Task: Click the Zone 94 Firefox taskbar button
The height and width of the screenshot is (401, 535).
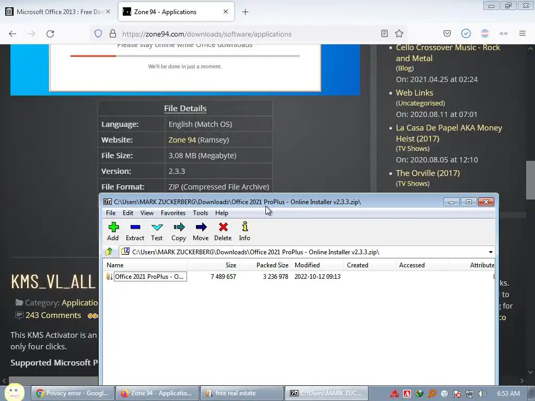Action: tap(157, 393)
